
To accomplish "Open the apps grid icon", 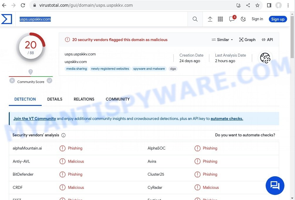I will [220, 19].
